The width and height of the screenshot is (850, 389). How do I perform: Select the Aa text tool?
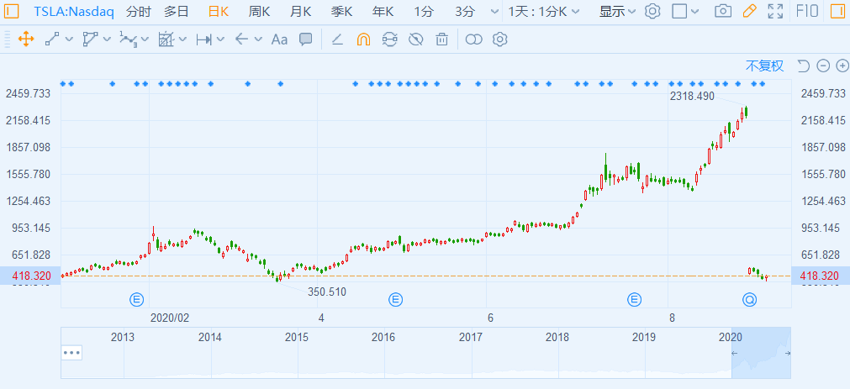click(x=279, y=39)
